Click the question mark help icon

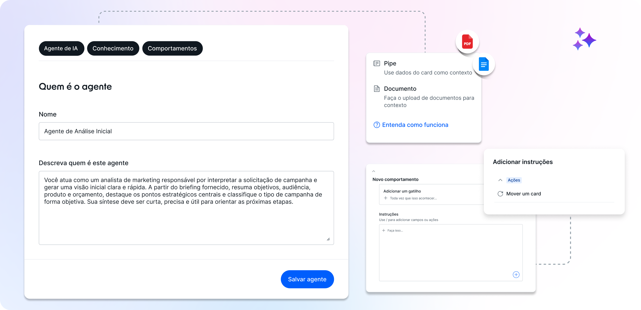coord(377,125)
